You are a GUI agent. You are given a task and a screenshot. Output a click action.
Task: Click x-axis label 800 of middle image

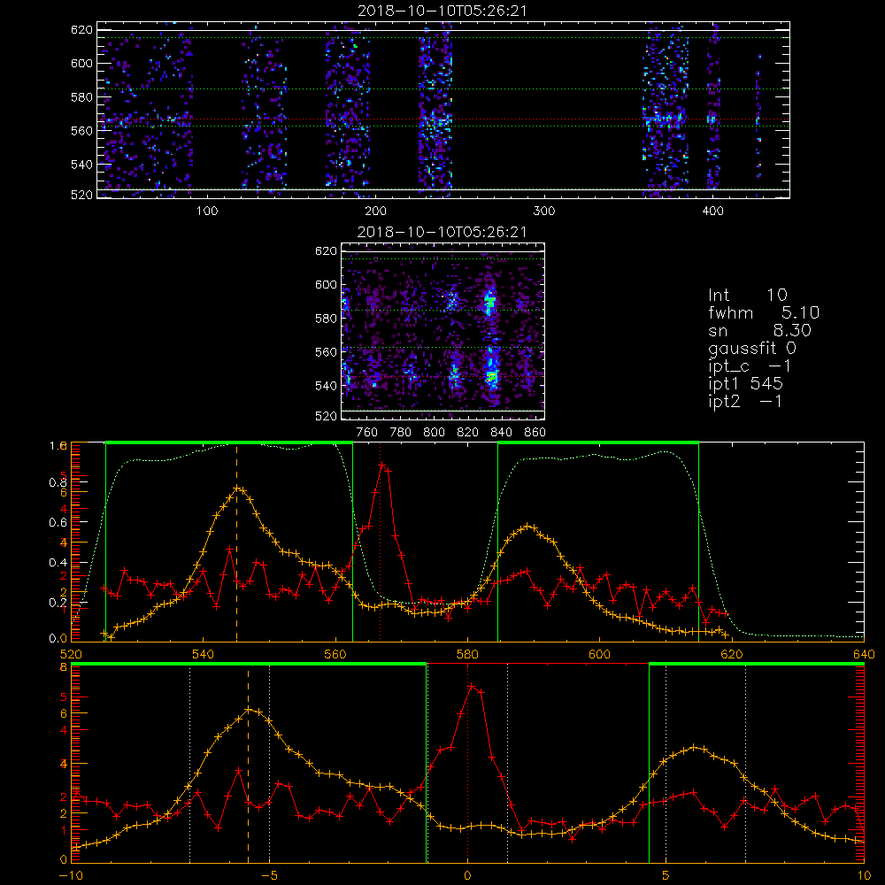pyautogui.click(x=434, y=433)
